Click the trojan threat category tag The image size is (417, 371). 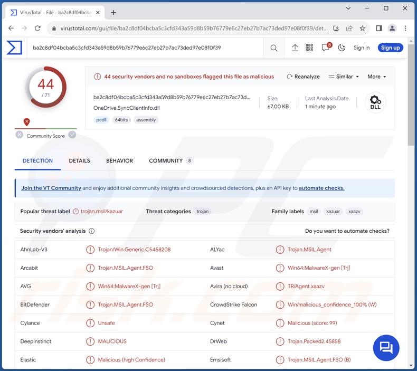click(202, 212)
